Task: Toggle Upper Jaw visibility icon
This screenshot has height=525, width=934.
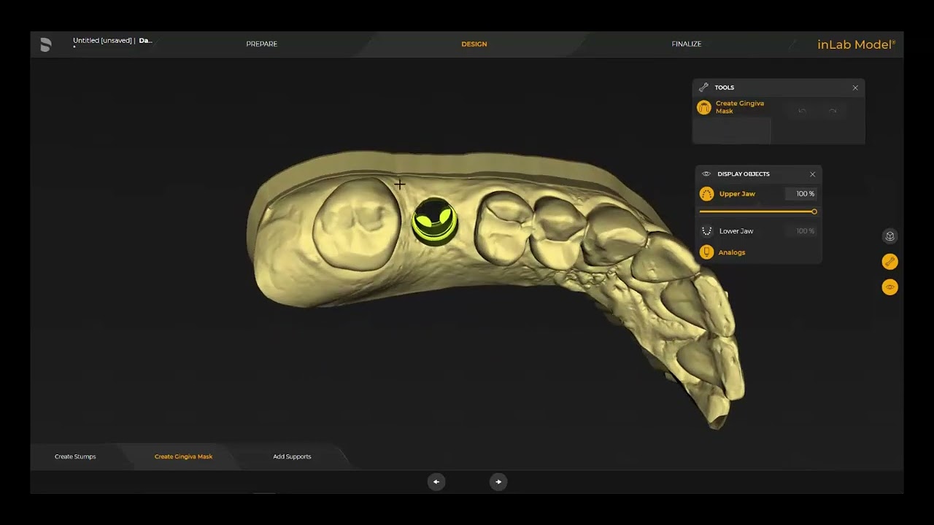Action: click(706, 194)
